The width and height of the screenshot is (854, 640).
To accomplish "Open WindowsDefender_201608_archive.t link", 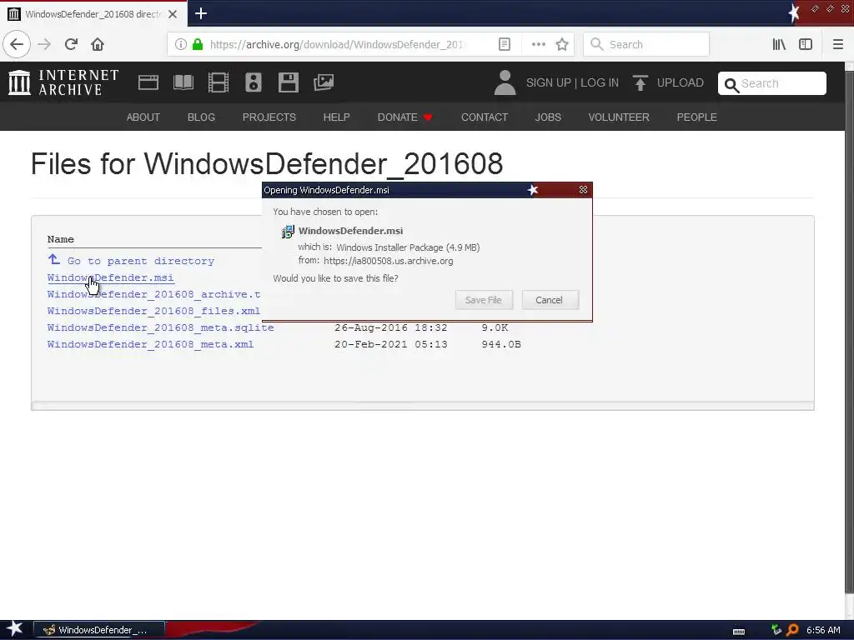I will (154, 294).
